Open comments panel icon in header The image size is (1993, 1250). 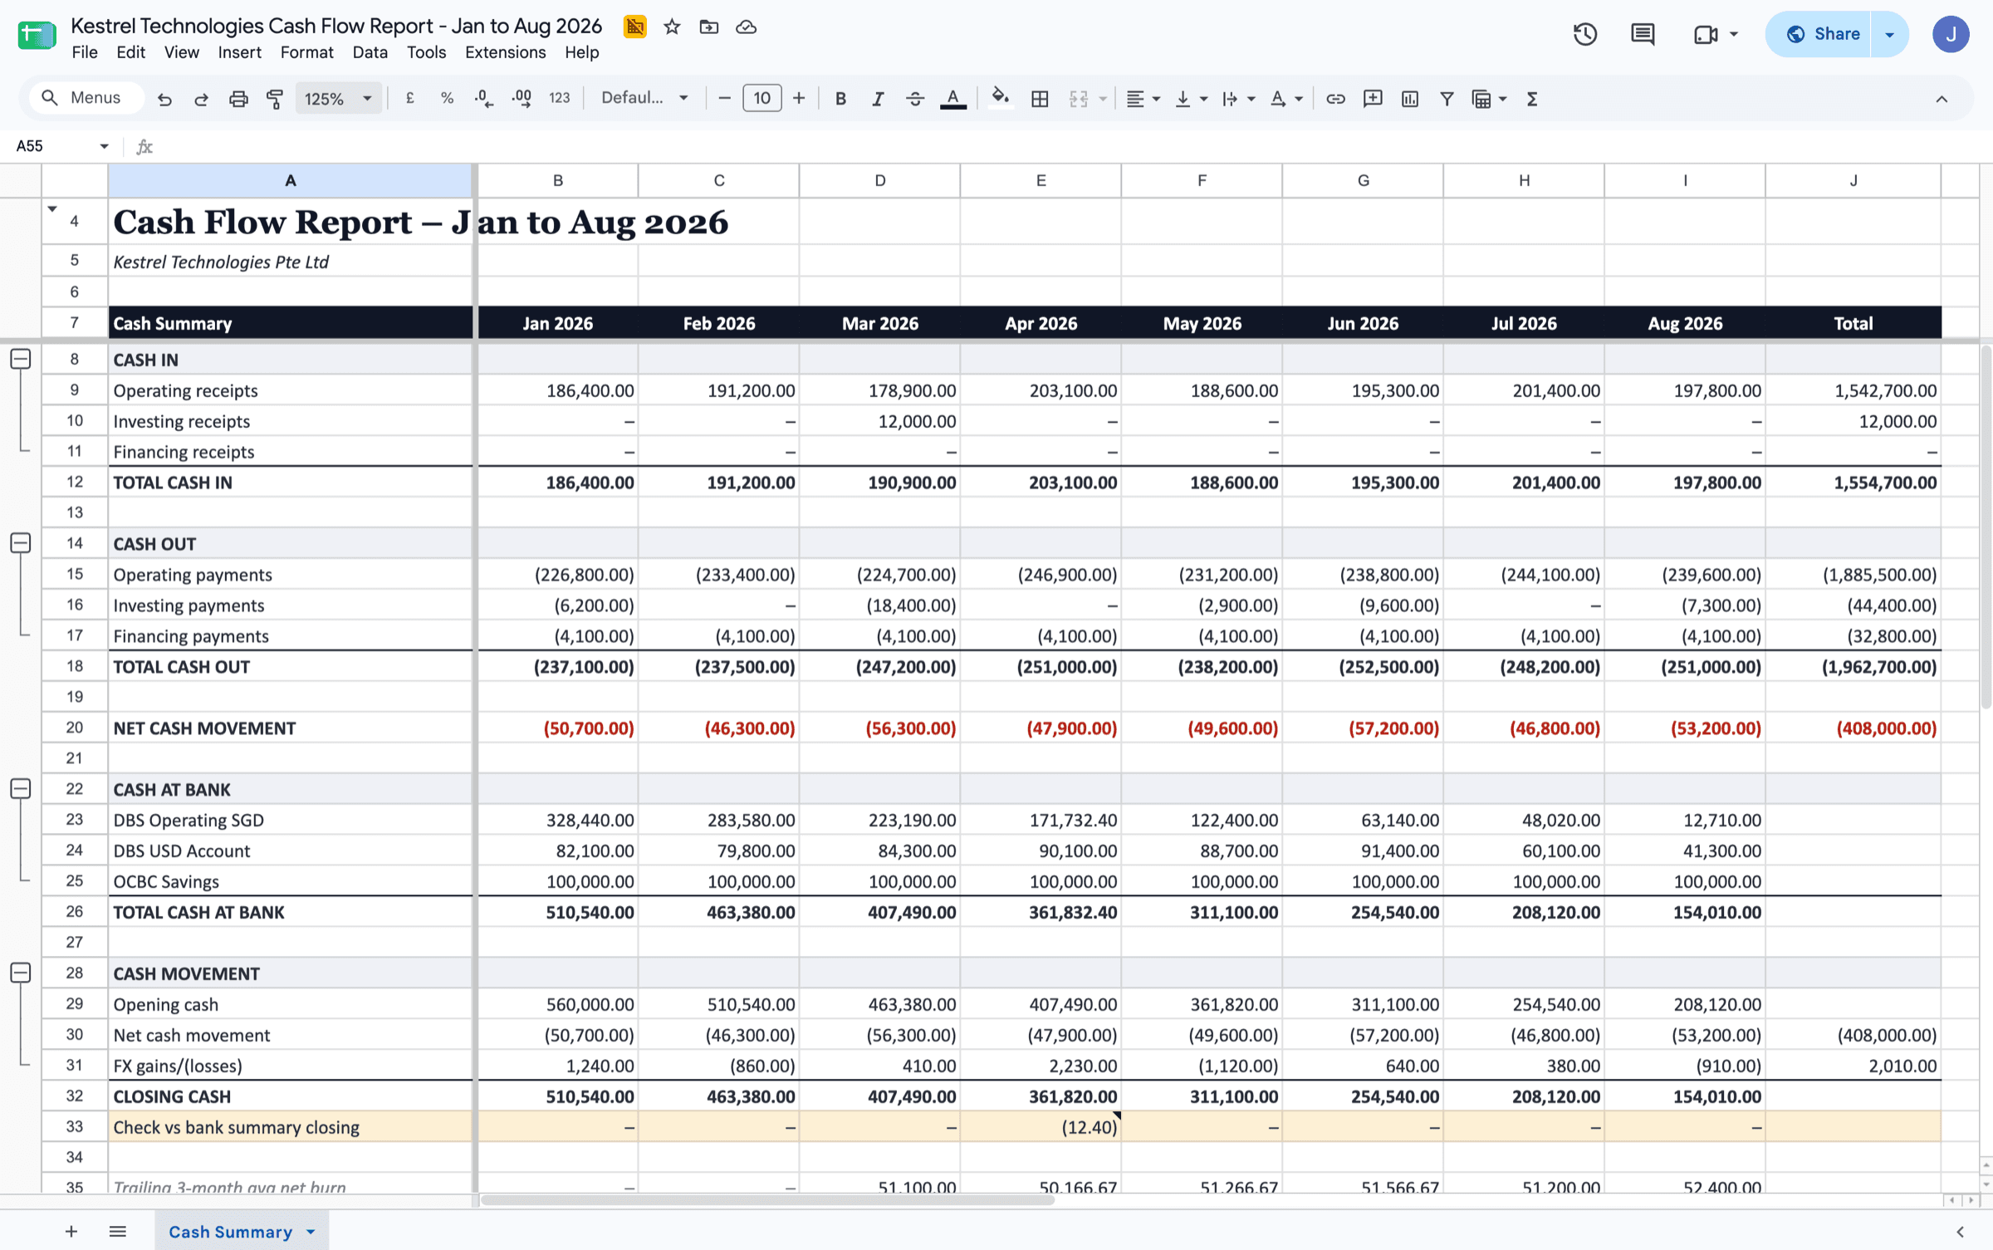(1643, 34)
